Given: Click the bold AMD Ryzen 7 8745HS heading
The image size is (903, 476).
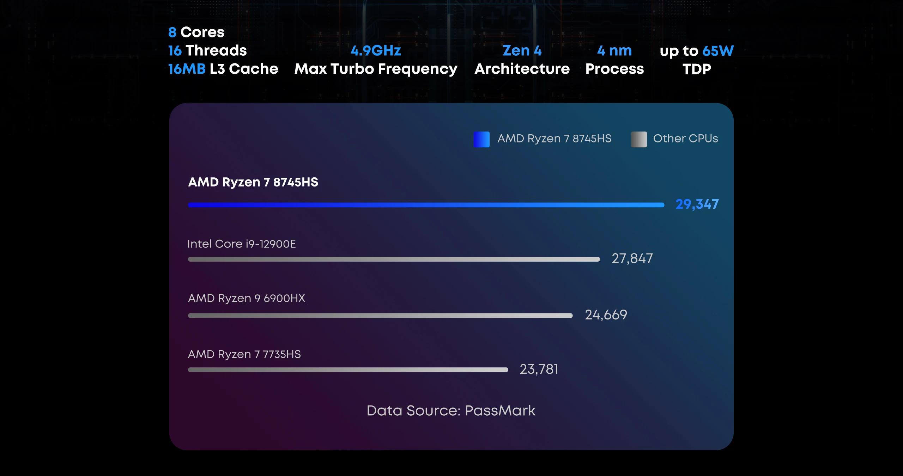Looking at the screenshot, I should [253, 182].
